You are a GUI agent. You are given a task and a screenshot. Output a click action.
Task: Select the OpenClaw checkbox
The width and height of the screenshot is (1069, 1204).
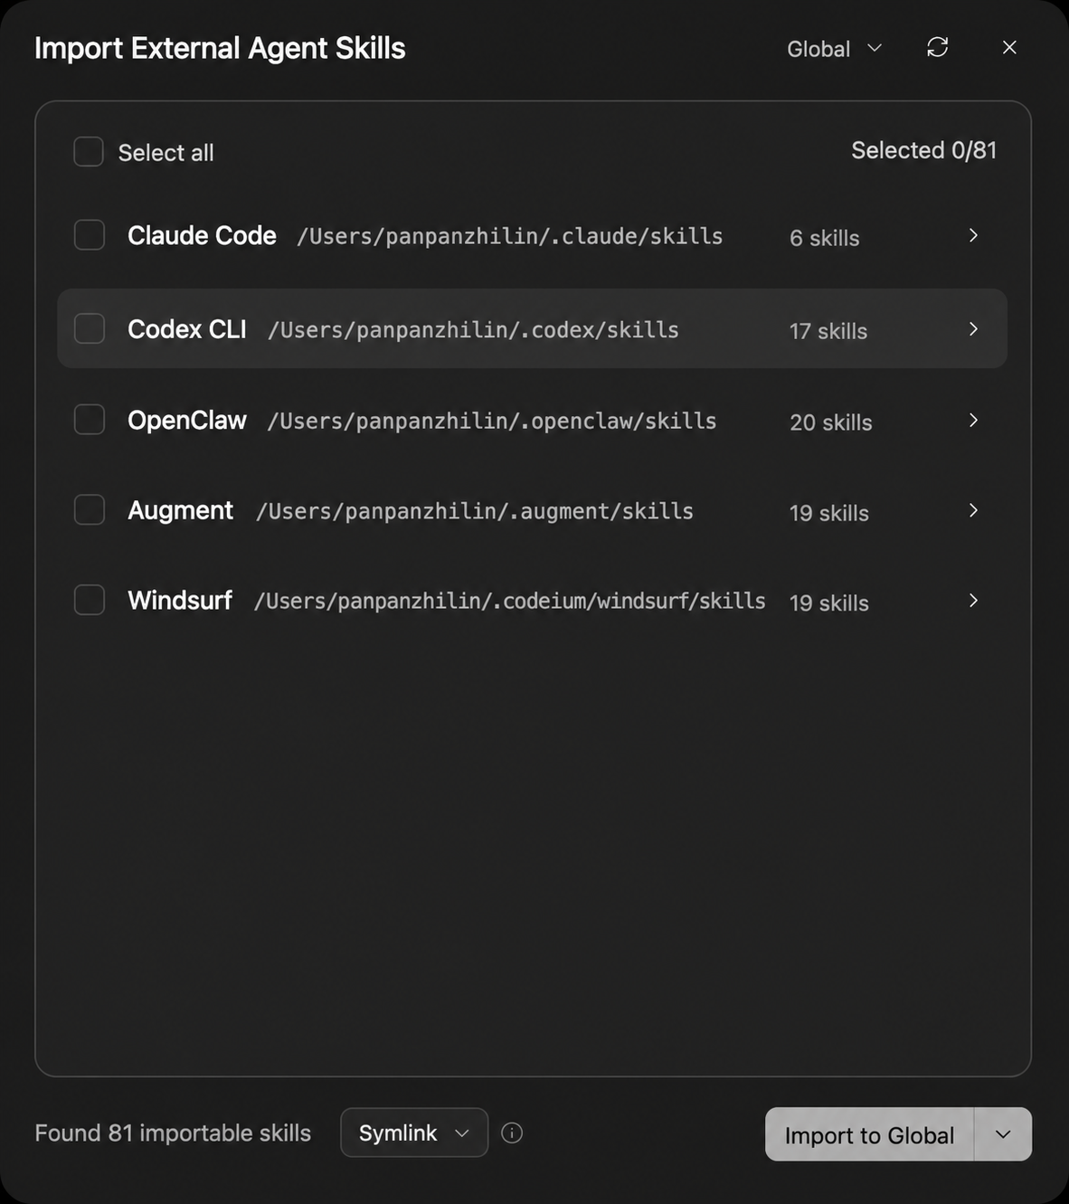[x=90, y=419]
